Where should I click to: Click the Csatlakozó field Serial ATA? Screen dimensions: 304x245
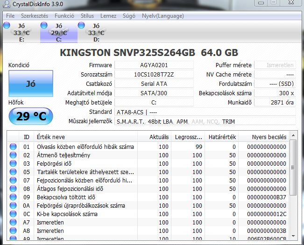(x=154, y=84)
